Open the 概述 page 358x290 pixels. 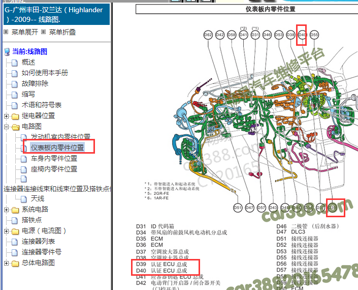point(28,62)
